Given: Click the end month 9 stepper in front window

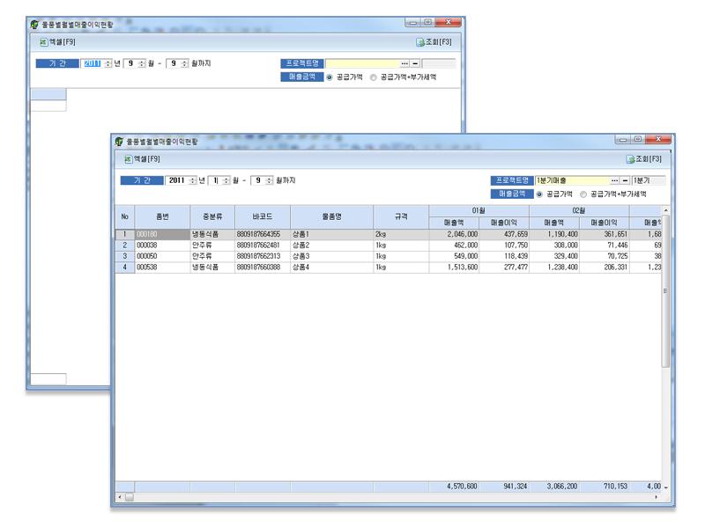Looking at the screenshot, I should (x=269, y=180).
